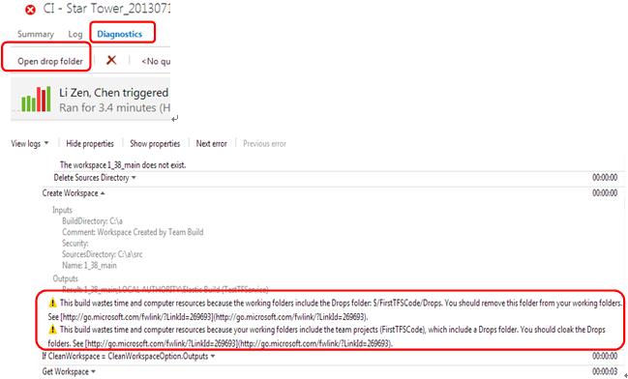Viewport: 628px width, 379px height.
Task: Expand the If CleanWorkspace activity
Action: [129, 356]
